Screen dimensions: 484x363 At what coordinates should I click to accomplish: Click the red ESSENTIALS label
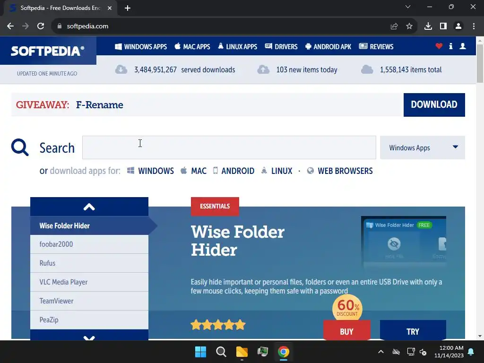[215, 206]
